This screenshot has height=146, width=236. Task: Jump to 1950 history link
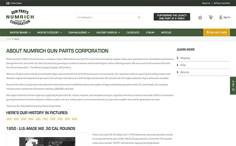point(9,119)
